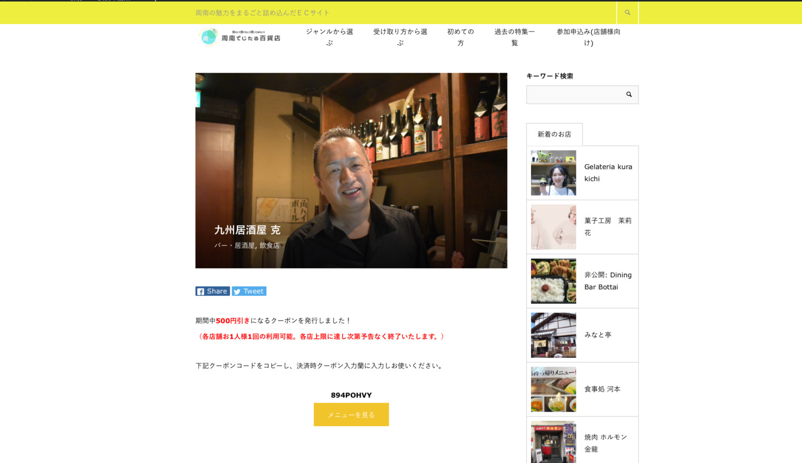Screen dimensions: 802x463
Task: Open 過去の特集一覧 from navigation
Action: [514, 37]
